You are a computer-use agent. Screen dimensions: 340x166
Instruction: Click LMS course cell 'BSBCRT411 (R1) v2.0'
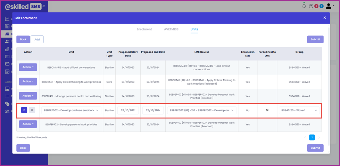[x=202, y=82]
